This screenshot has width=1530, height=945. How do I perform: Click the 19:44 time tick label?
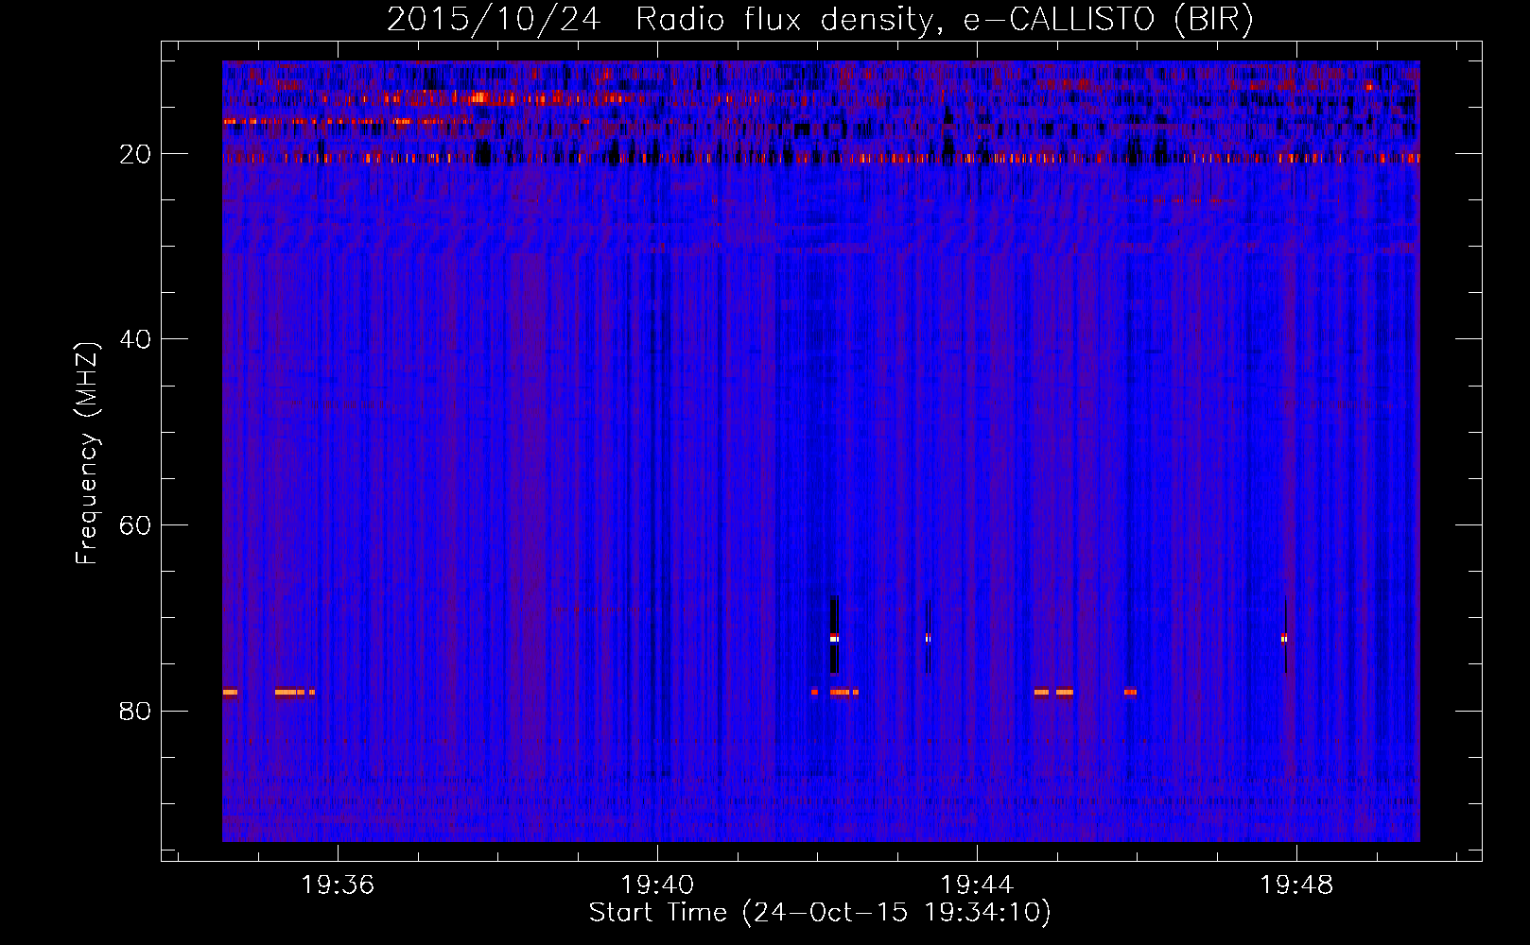[x=977, y=885]
